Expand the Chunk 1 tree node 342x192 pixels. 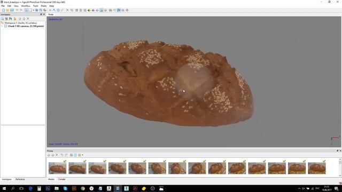[2, 26]
